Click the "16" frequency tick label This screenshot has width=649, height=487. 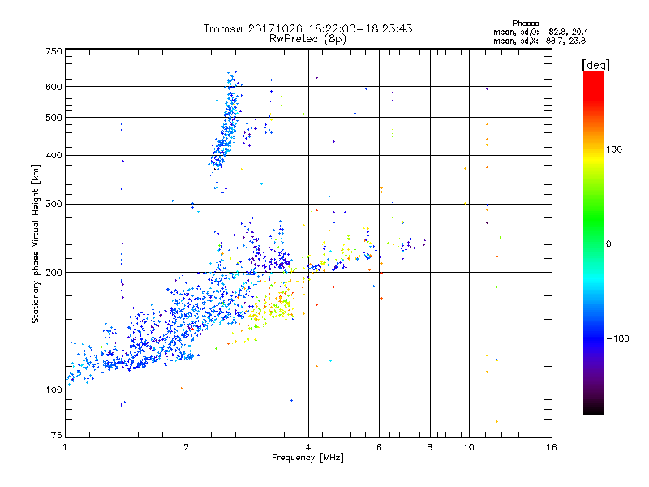[x=552, y=447]
